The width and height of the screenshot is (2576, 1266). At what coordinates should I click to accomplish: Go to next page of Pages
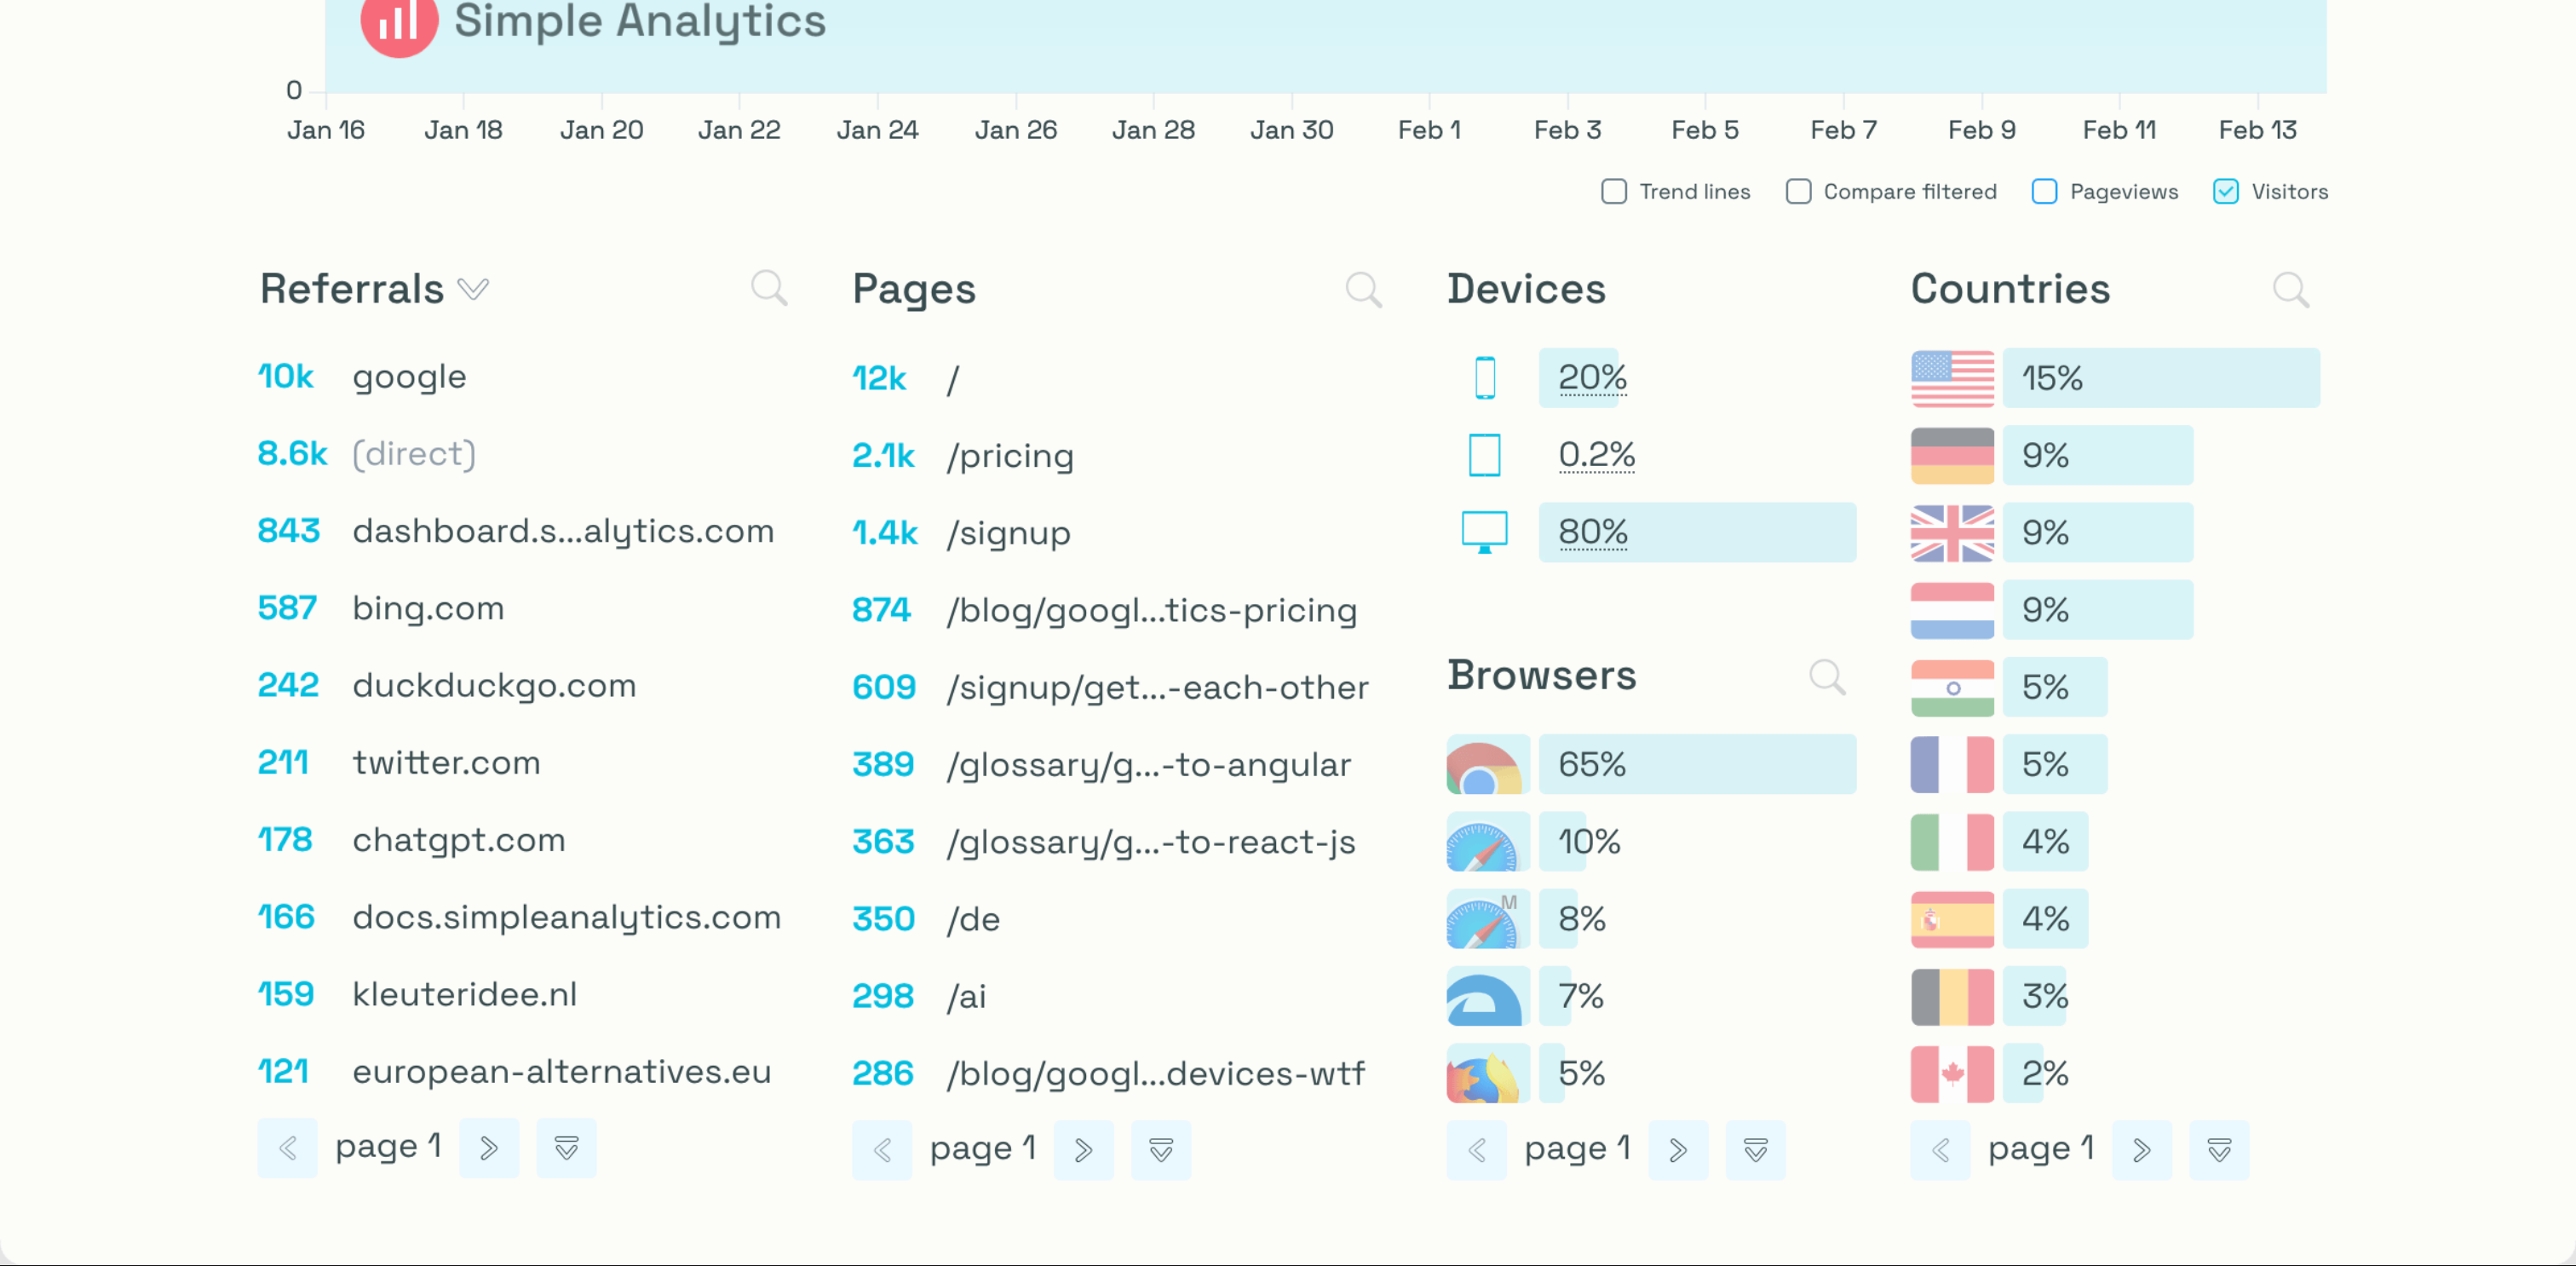click(1083, 1150)
